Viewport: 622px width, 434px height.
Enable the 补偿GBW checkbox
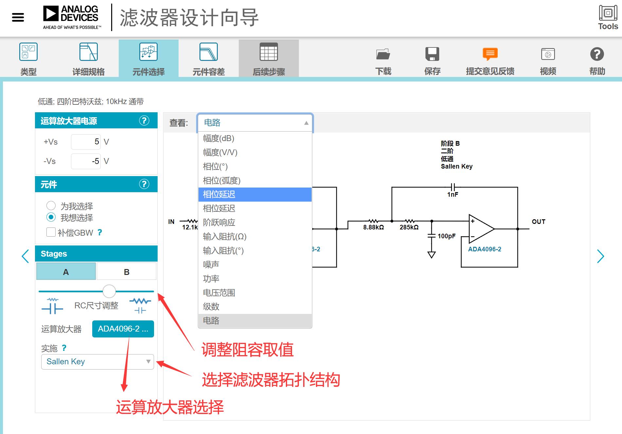[x=51, y=232]
